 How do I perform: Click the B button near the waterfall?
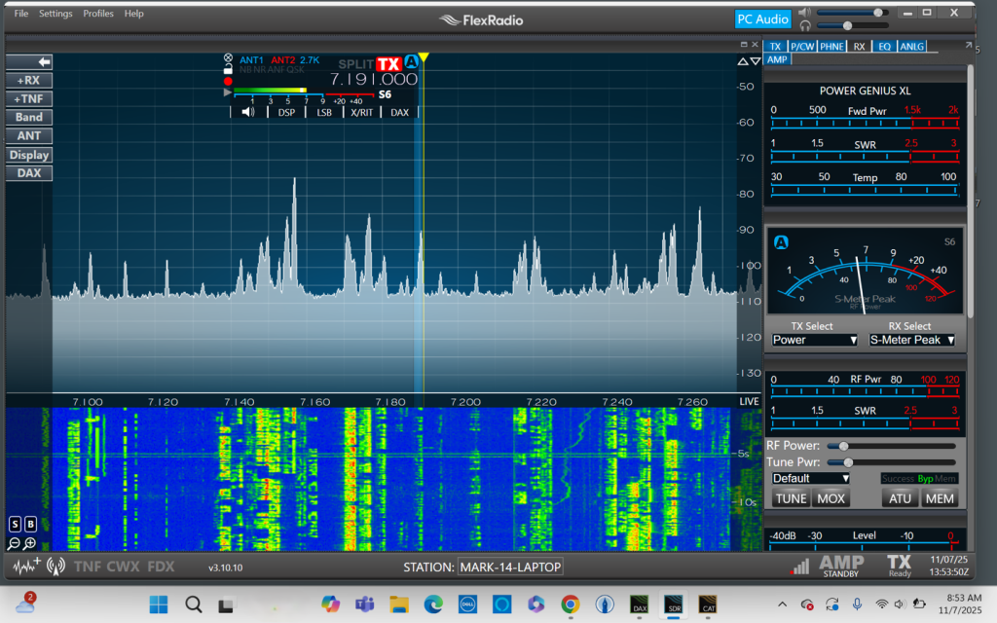[30, 524]
